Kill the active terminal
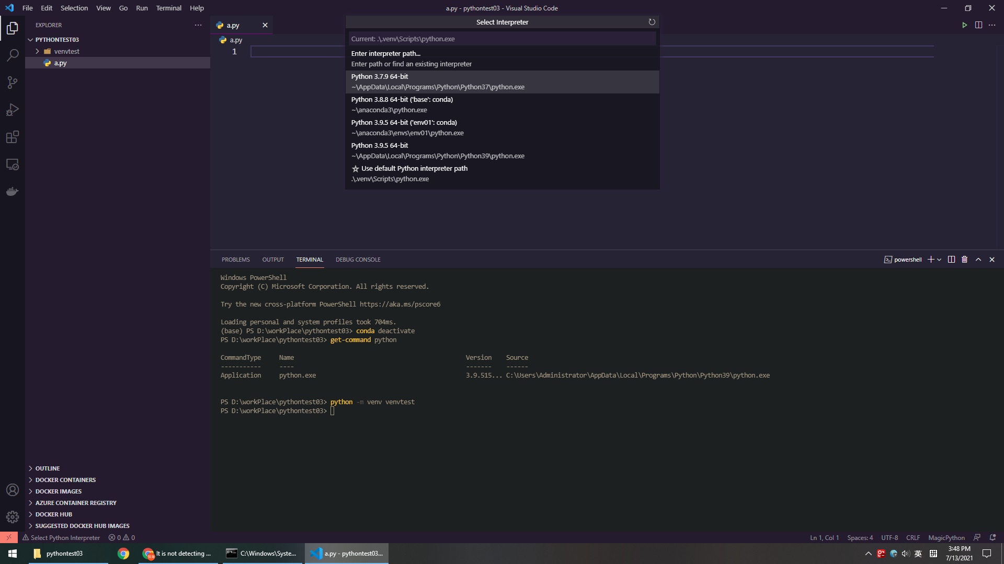The height and width of the screenshot is (564, 1004). point(964,259)
